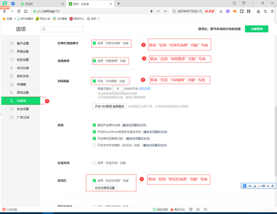Close the 选项 - 实验室 tab
Screen dimensions: 277x214
[111, 4]
